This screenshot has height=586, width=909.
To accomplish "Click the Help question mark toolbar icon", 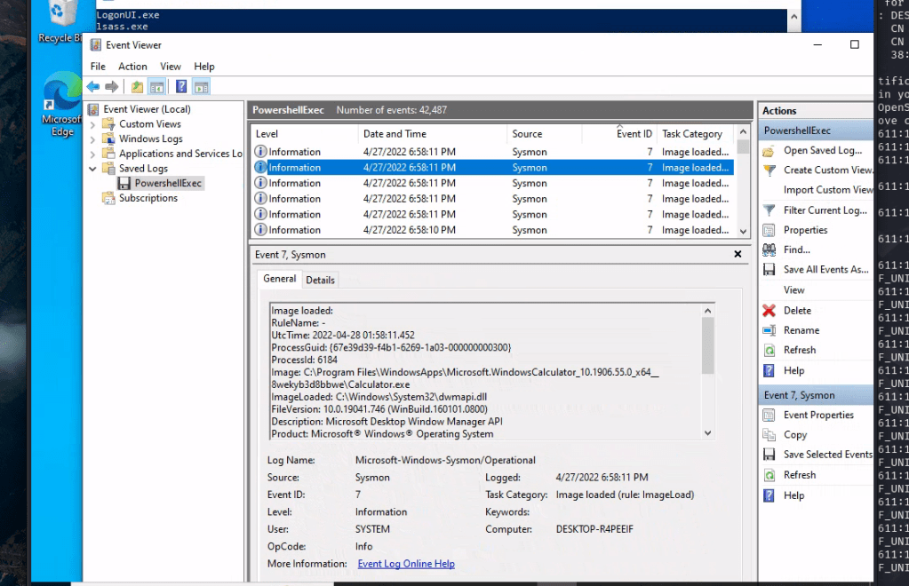I will (180, 86).
